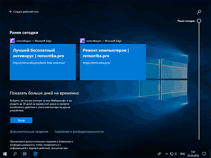Launch Microsoft Edge from taskbar
The image size is (211, 158).
tap(35, 154)
